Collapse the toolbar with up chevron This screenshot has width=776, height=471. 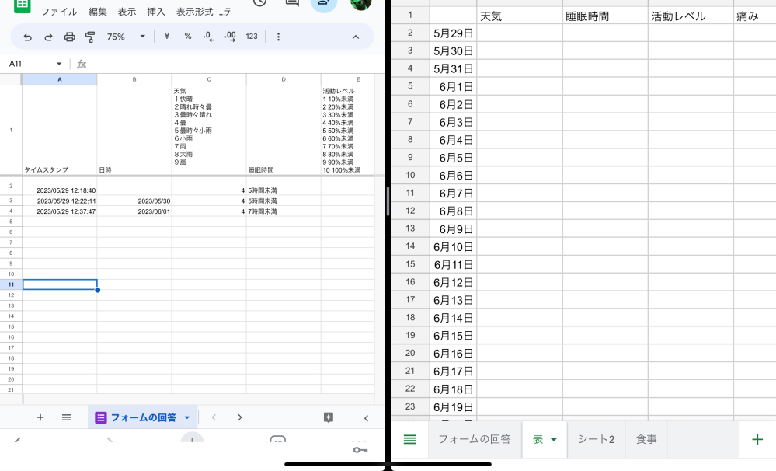click(x=356, y=37)
